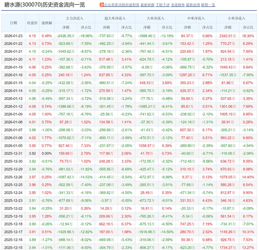Screen dimensions: 259x250
Task: Click large-order value -1616.96万
Action: (x=147, y=232)
